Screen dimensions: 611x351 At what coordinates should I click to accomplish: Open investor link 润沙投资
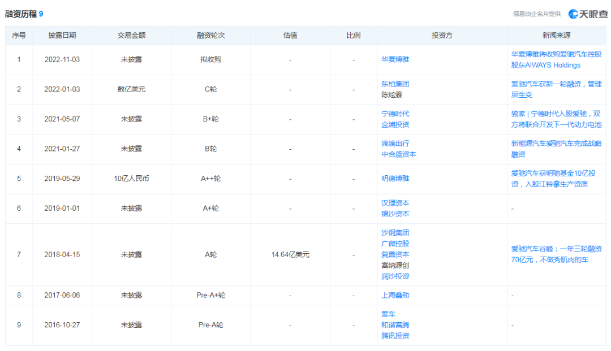pos(395,276)
